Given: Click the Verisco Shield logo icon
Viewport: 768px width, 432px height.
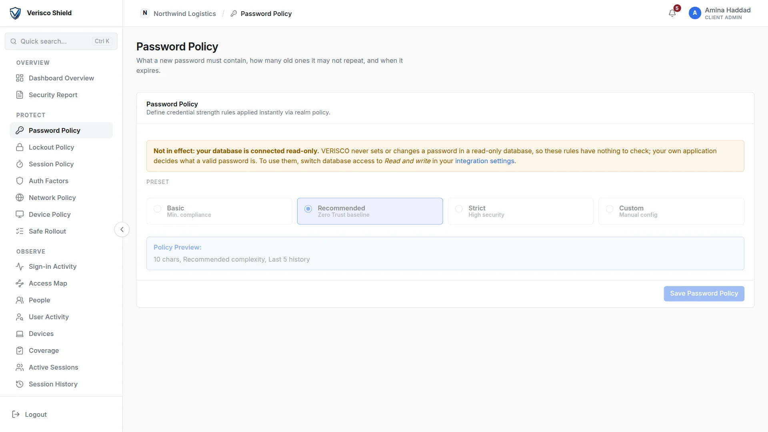Looking at the screenshot, I should click(15, 13).
